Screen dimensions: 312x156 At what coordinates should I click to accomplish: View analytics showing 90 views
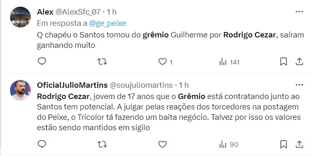click(229, 145)
